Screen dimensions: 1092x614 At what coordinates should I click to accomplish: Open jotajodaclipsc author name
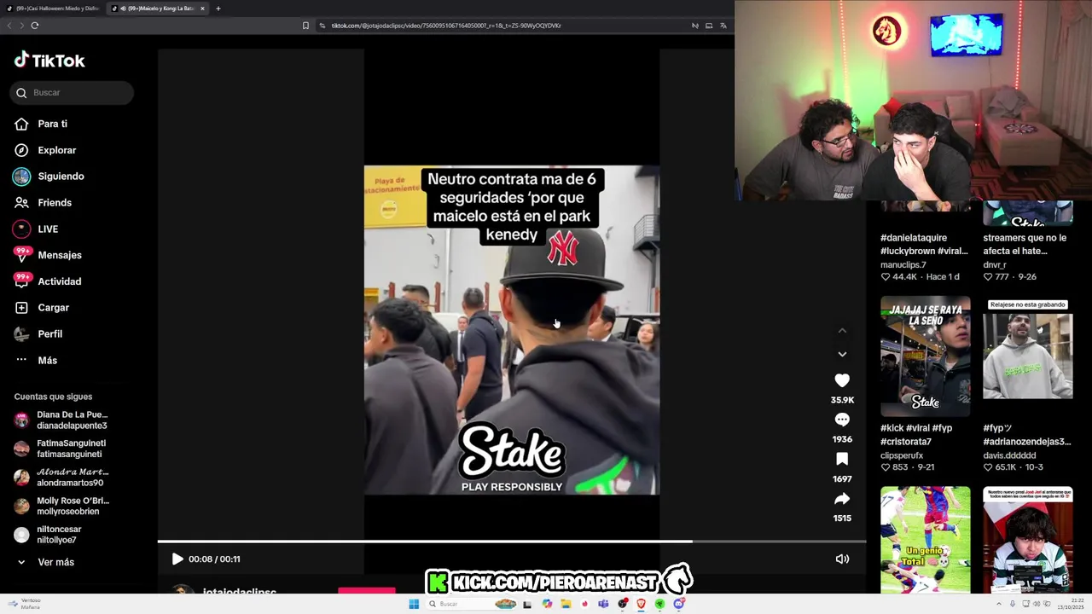click(x=240, y=591)
